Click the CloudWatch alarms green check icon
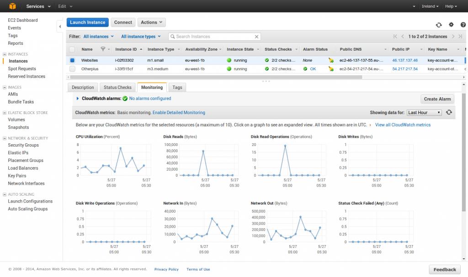This screenshot has height=277, width=468. tap(125, 99)
